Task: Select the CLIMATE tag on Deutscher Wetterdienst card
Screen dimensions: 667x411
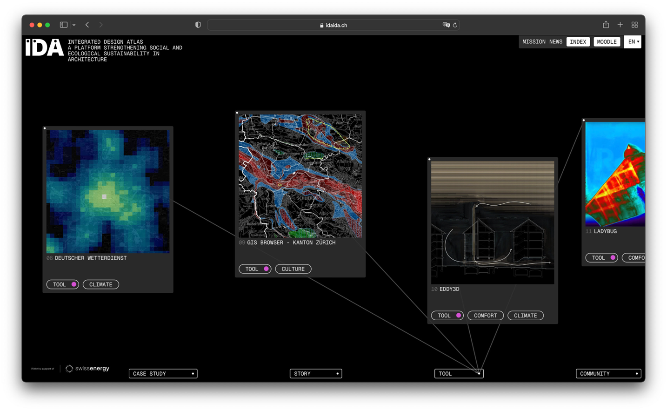Action: [101, 284]
